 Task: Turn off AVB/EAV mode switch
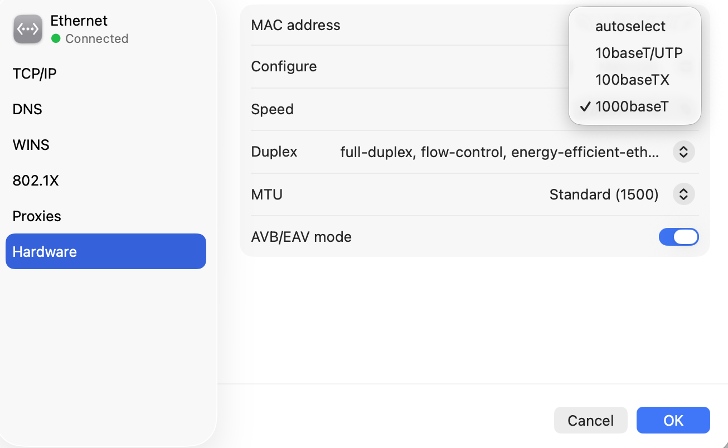click(678, 237)
